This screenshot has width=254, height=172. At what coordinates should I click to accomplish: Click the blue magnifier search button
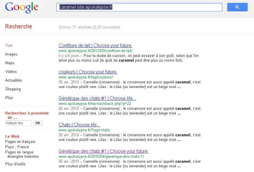coord(237,7)
